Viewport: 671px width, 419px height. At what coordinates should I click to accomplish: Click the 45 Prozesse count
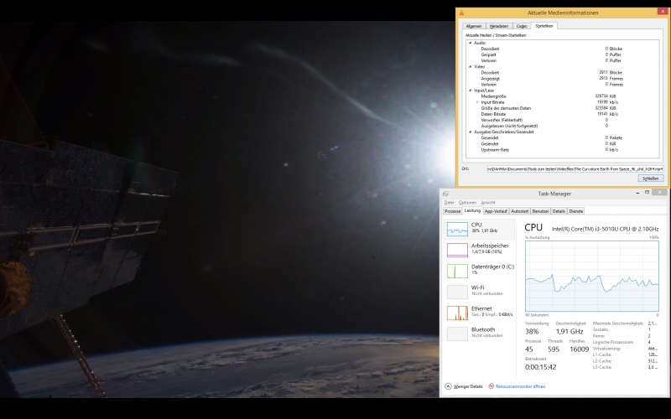529,349
